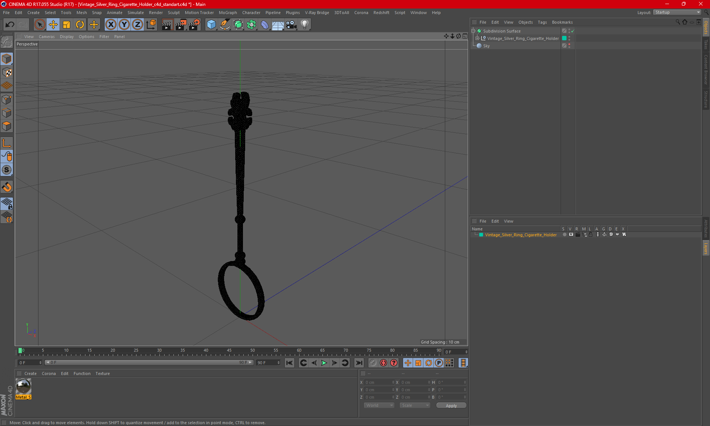This screenshot has height=426, width=710.
Task: Open the MoGraph Array green icon
Action: point(251,24)
